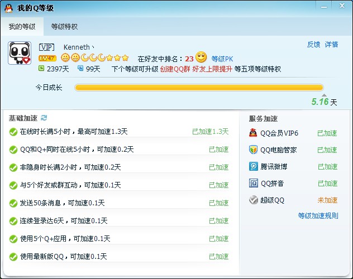This screenshot has width=353, height=279.
Task: Click the 腾讯微博 icon
Action: (253, 166)
